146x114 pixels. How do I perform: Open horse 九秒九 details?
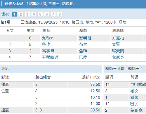coord(48,38)
